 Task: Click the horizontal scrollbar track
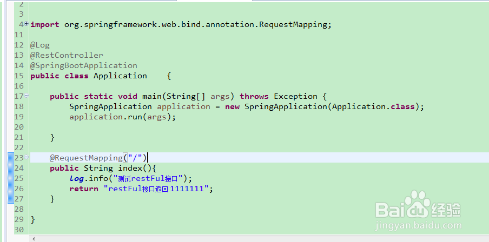pos(260,238)
